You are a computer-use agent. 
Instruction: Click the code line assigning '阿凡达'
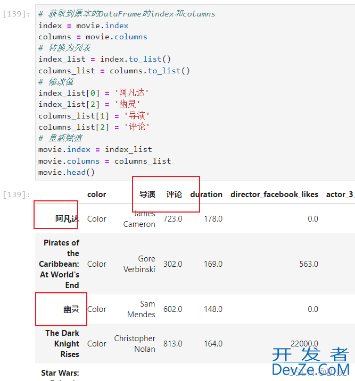(x=94, y=93)
